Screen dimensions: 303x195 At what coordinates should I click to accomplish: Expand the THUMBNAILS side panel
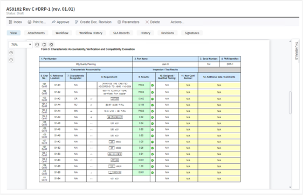[296, 50]
